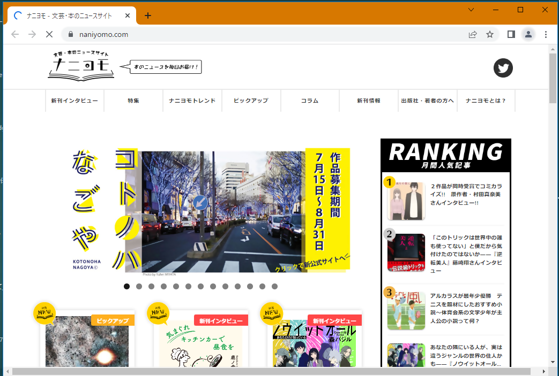Click the horizontal scrollbar right arrow

(x=543, y=371)
